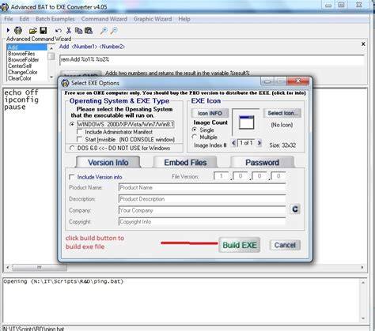Click the Select Icon button
Image resolution: width=375 pixels, height=331 pixels.
click(x=282, y=113)
